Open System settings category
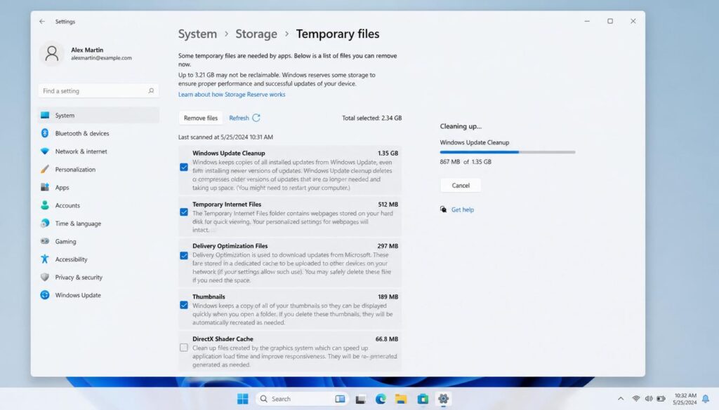The height and width of the screenshot is (410, 719). coord(98,116)
